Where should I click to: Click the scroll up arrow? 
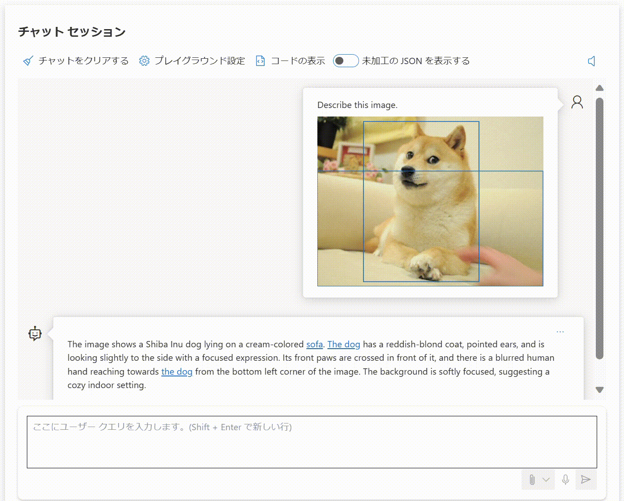pyautogui.click(x=600, y=88)
